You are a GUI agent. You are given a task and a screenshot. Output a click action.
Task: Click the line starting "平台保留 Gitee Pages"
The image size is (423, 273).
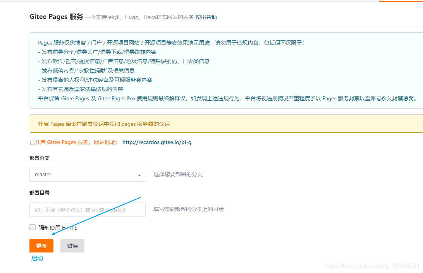coord(228,98)
